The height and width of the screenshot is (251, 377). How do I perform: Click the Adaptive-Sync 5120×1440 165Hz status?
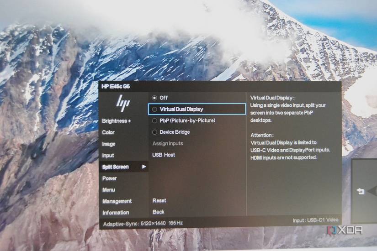[143, 223]
